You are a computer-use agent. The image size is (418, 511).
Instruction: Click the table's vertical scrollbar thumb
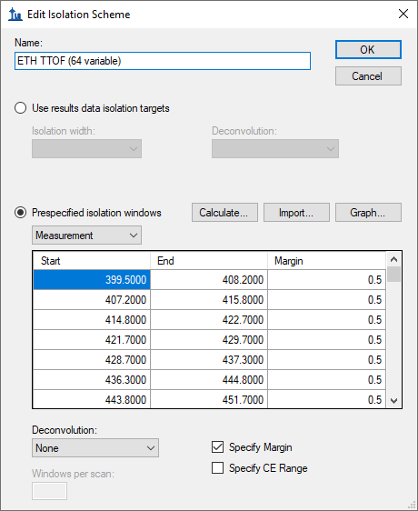click(393, 274)
